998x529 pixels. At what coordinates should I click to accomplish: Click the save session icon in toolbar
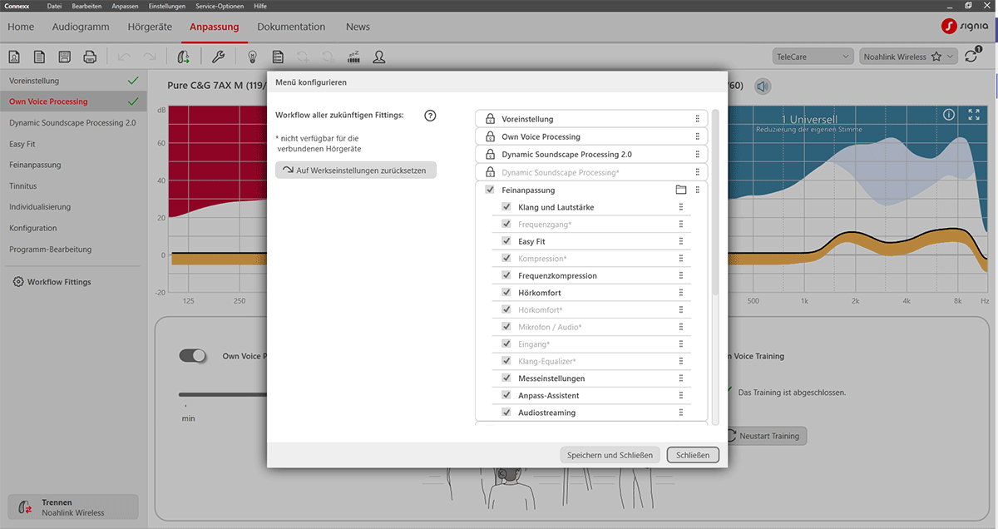64,57
